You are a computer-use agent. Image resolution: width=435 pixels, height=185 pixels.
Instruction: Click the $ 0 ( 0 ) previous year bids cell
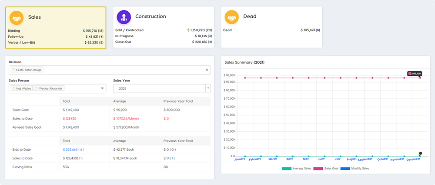click(x=185, y=149)
